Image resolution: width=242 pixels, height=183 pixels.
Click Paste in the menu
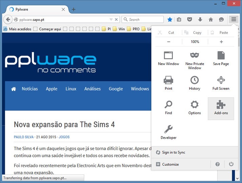coord(221,33)
